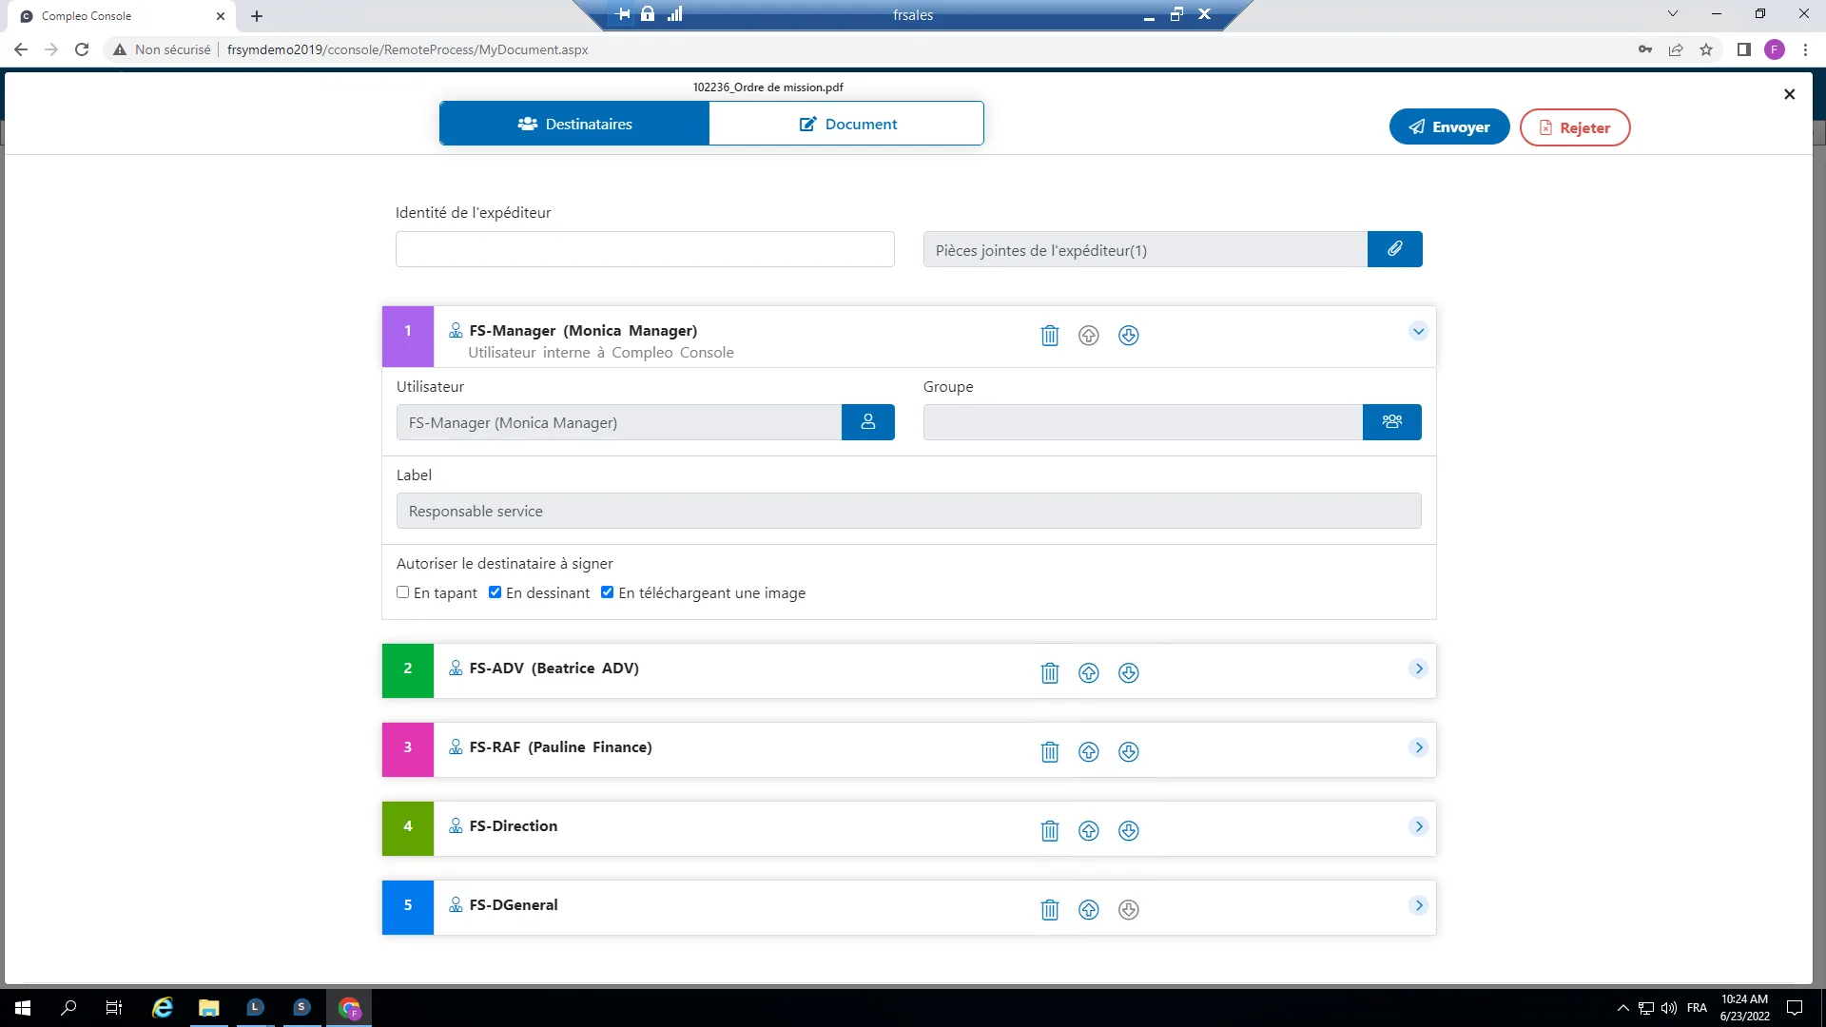Launch Internet Explorer from taskbar
Image resolution: width=1826 pixels, height=1027 pixels.
click(163, 1008)
